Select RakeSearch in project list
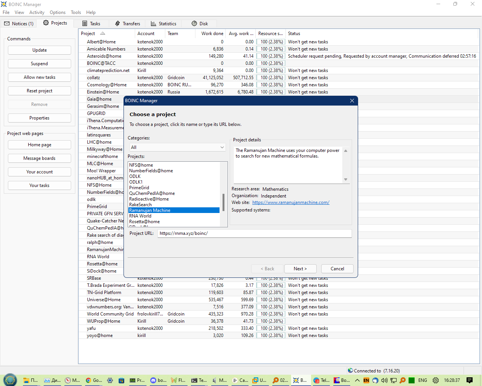Screen dimensions: 482x386 [174, 205]
